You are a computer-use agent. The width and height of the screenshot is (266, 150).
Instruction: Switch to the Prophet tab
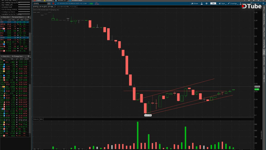tap(48, 1)
